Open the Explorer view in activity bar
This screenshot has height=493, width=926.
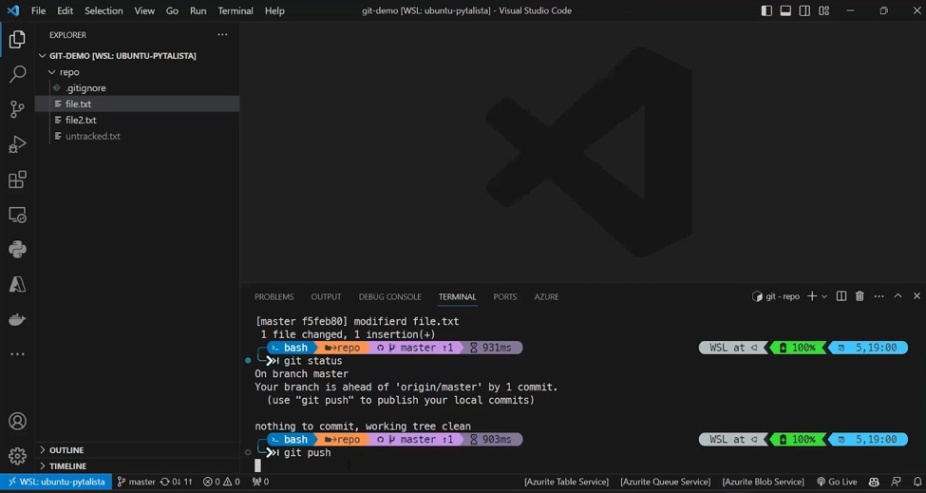point(17,40)
